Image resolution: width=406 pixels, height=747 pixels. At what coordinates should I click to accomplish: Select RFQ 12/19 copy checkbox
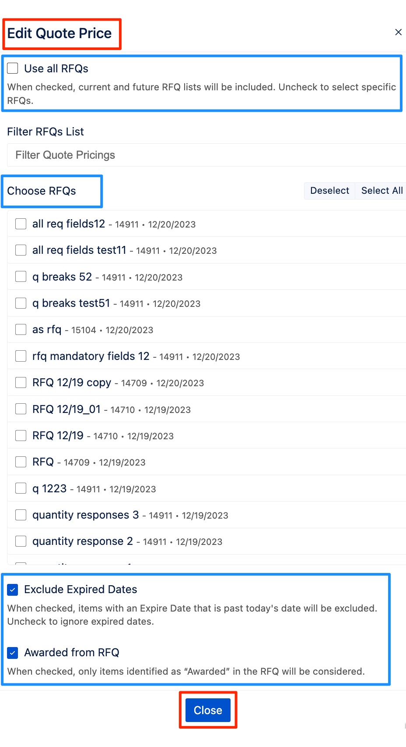pyautogui.click(x=21, y=383)
